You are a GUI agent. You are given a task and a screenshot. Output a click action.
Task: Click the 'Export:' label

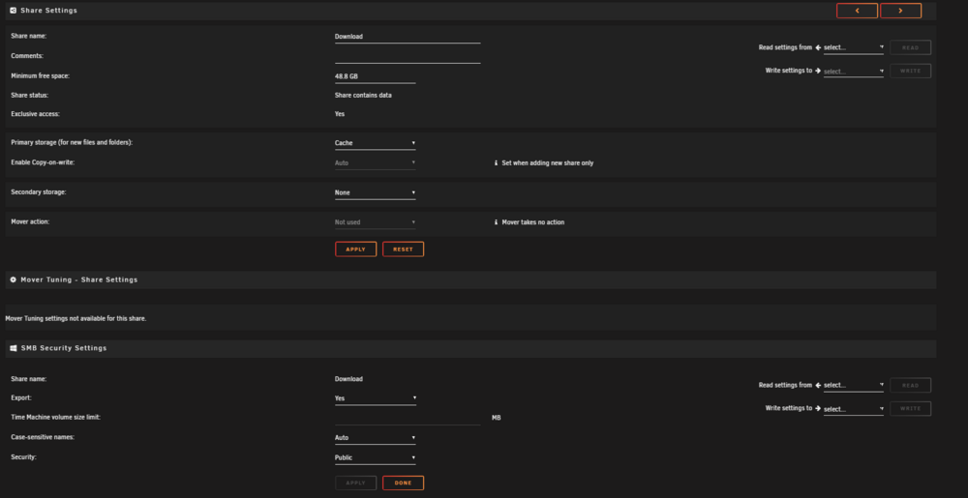pyautogui.click(x=21, y=398)
